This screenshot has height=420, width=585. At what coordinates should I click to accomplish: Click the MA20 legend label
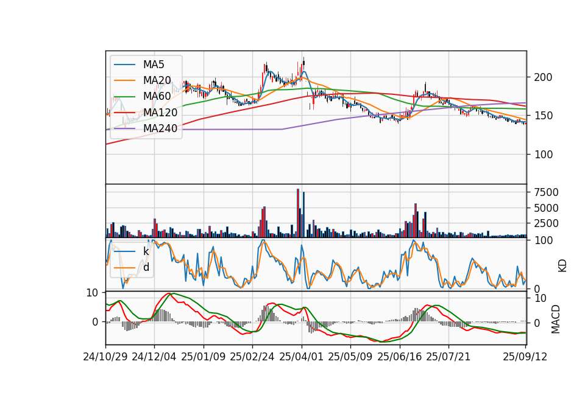tap(157, 80)
